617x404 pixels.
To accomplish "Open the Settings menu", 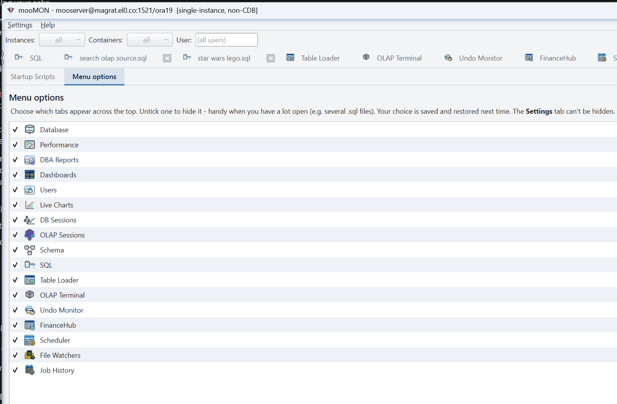I will point(20,25).
